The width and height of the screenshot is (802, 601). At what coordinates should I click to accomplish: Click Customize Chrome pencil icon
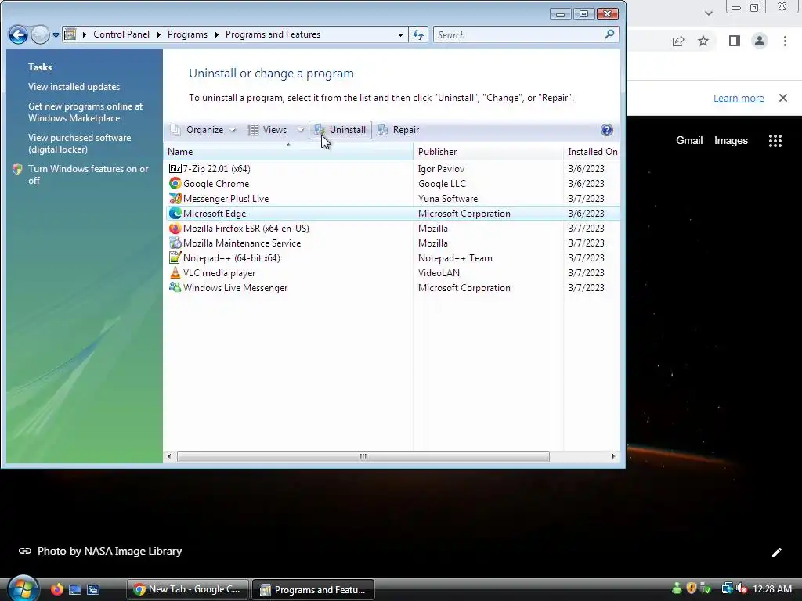[776, 552]
